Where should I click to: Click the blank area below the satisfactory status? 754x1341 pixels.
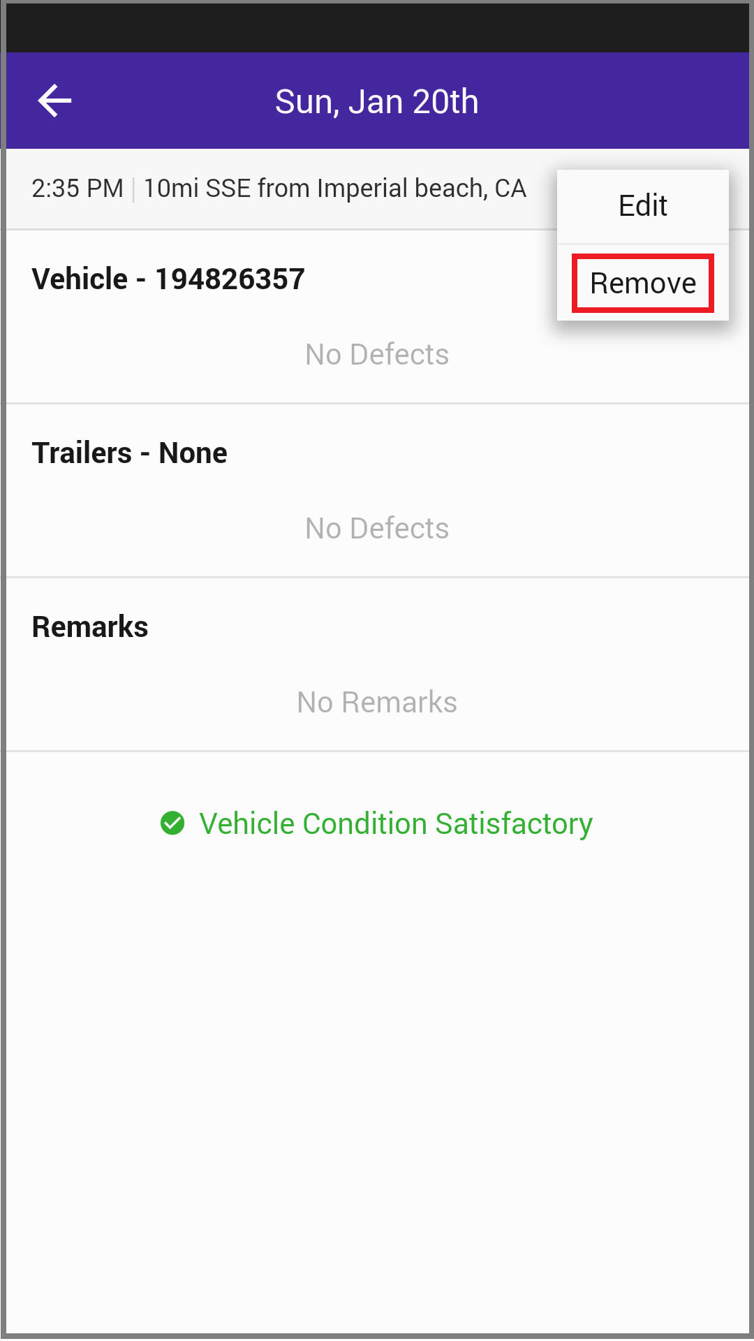point(377,1083)
